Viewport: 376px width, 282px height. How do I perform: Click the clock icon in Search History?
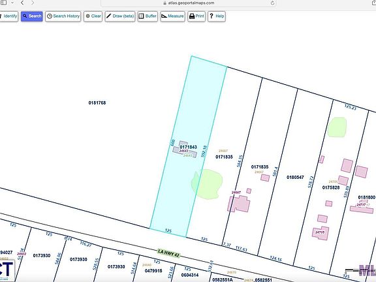50,16
